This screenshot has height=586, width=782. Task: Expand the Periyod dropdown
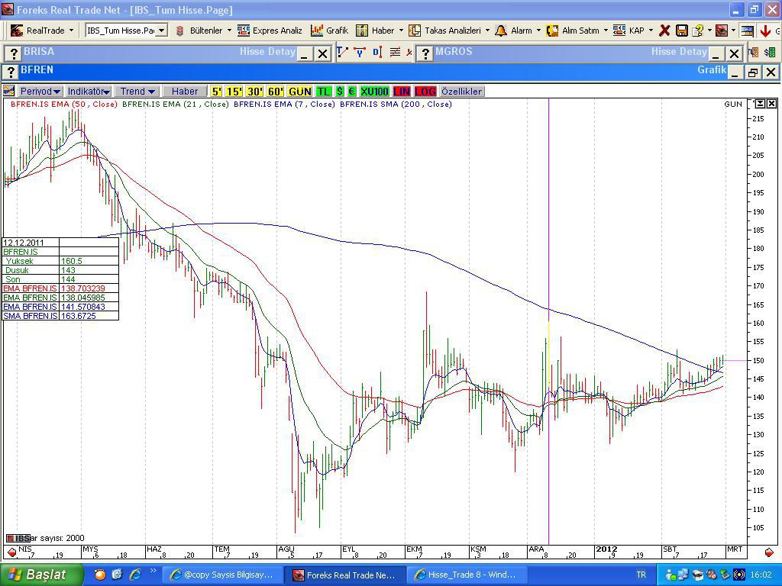[40, 92]
